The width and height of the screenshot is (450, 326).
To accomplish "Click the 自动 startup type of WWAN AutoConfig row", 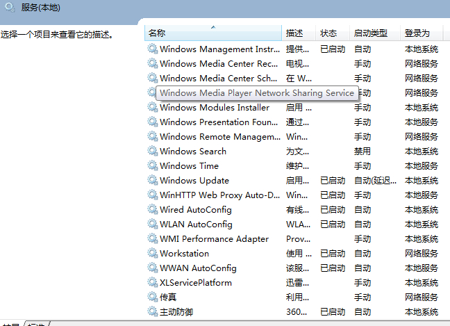I will pos(362,268).
